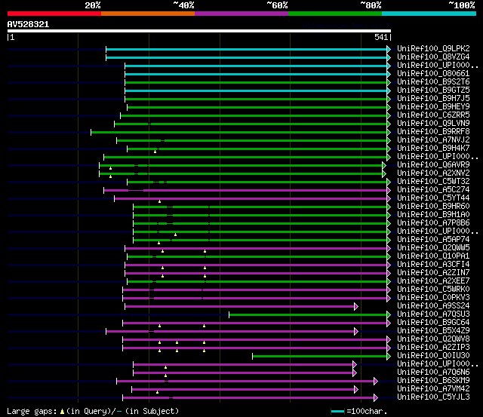Click the purple ~60% identity legend segment
The height and width of the screenshot is (417, 483).
click(241, 14)
